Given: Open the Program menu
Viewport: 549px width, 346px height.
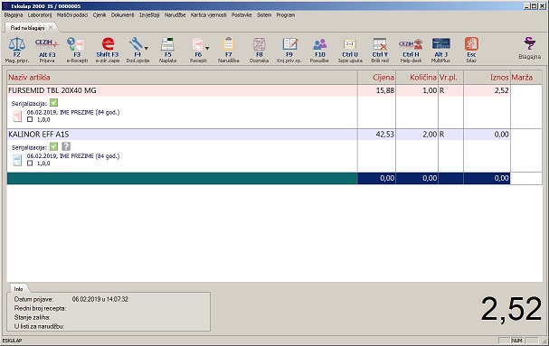Looking at the screenshot, I should (286, 15).
